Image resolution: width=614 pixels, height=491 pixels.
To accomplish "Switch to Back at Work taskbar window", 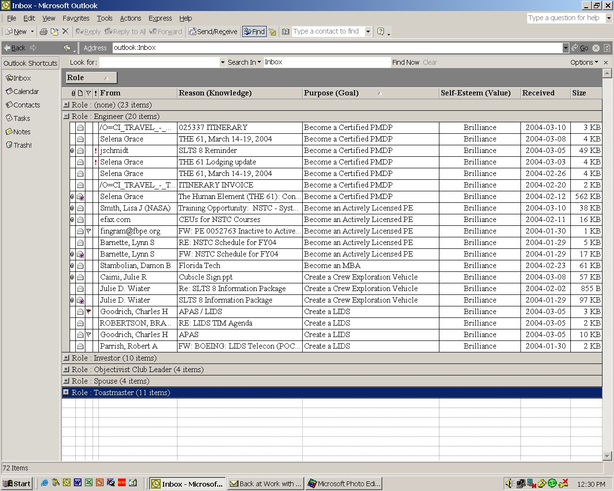I will (x=265, y=483).
